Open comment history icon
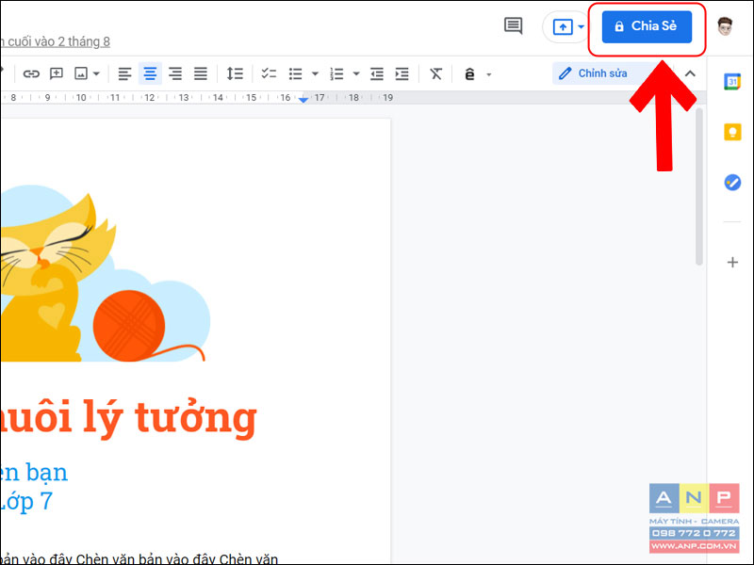 513,26
